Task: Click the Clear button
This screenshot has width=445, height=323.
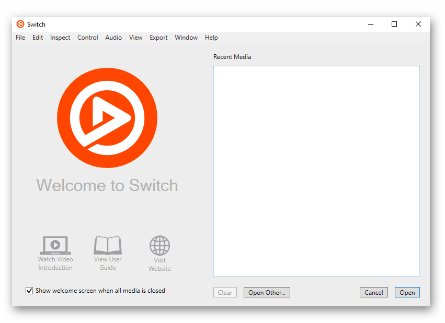Action: 225,293
